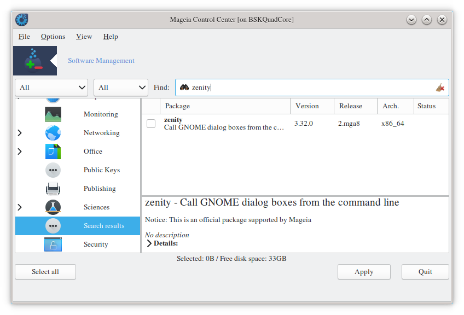Select the Monitoring category label
This screenshot has height=315, width=464.
(101, 114)
